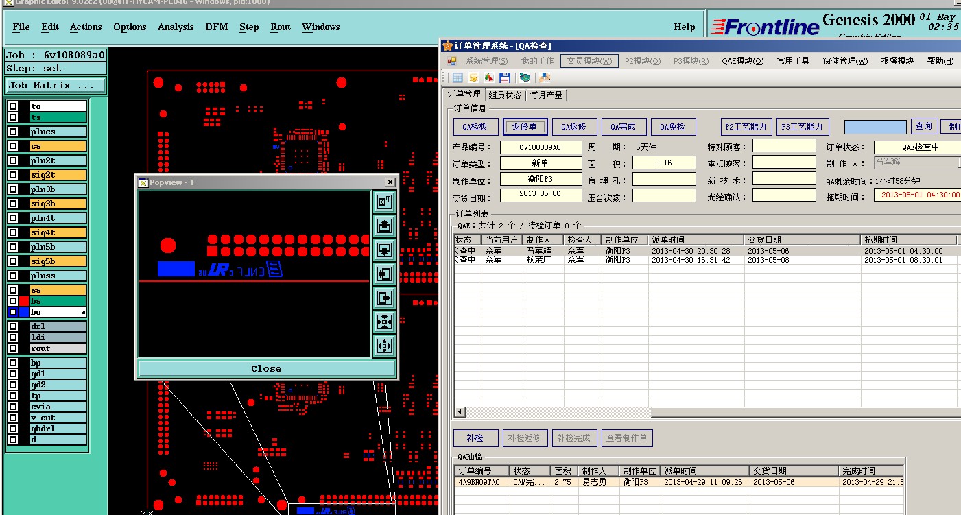The width and height of the screenshot is (961, 515).
Task: Click the blue search input field beside 查询
Action: point(875,127)
